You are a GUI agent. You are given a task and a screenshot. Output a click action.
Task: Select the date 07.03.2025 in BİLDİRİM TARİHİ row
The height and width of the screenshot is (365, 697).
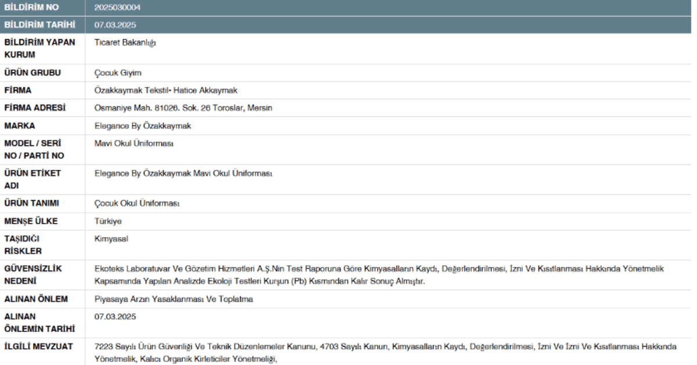(x=115, y=25)
